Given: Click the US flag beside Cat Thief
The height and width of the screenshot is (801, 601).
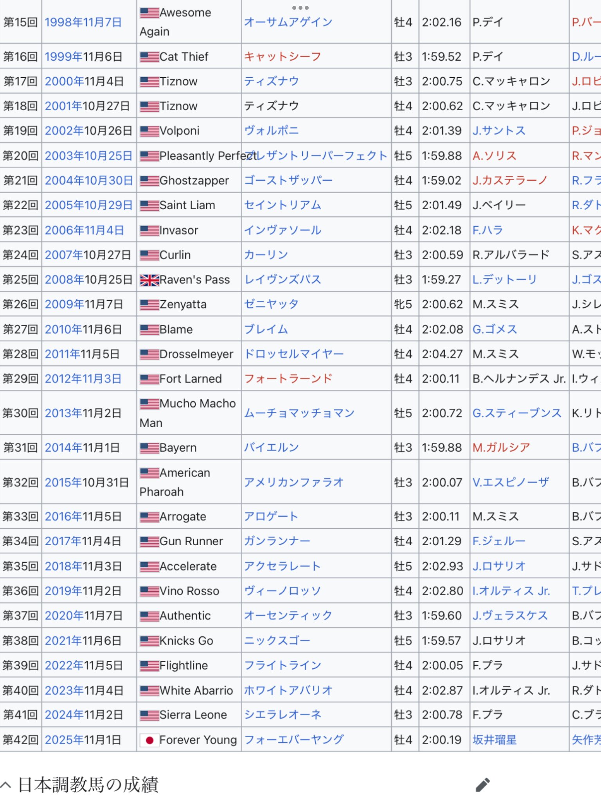Looking at the screenshot, I should (x=149, y=57).
